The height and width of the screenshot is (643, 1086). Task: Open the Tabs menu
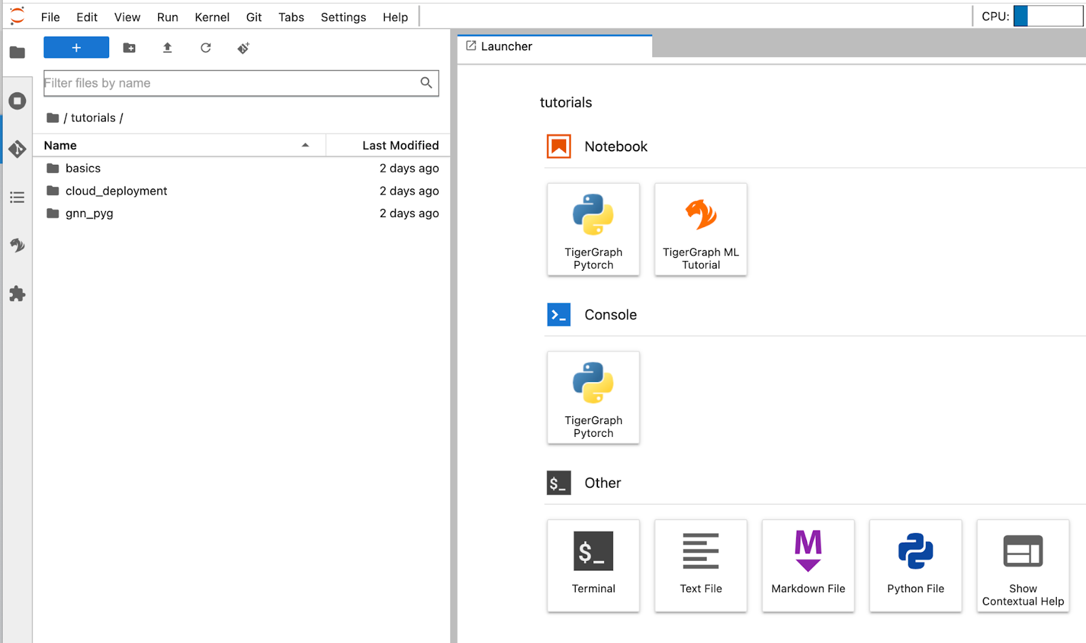click(291, 17)
